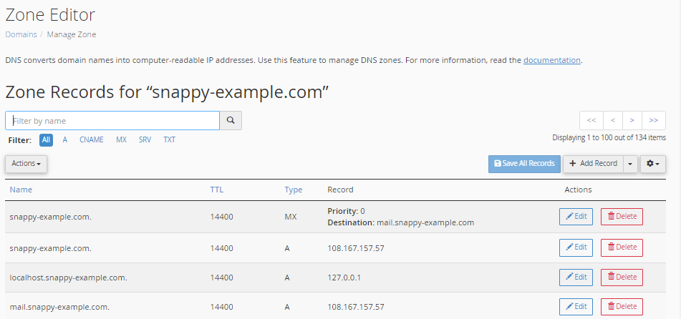Expand the Add Record dropdown arrow

pyautogui.click(x=631, y=164)
